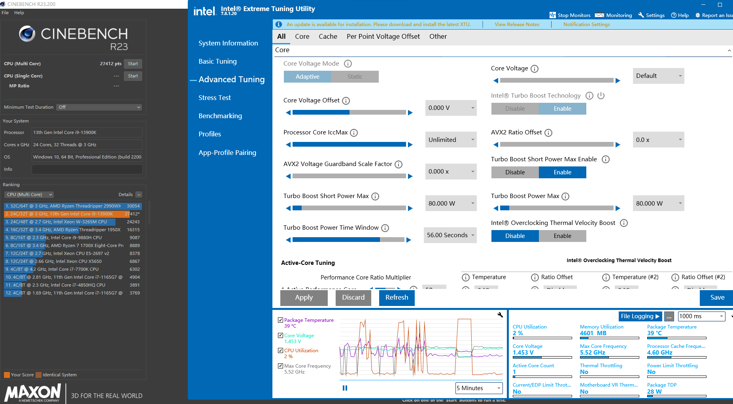
Task: Click the Turbo Boost Power Max info icon
Action: [x=565, y=196]
